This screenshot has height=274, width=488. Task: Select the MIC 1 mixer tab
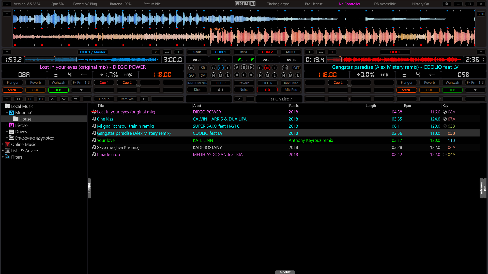coord(291,52)
